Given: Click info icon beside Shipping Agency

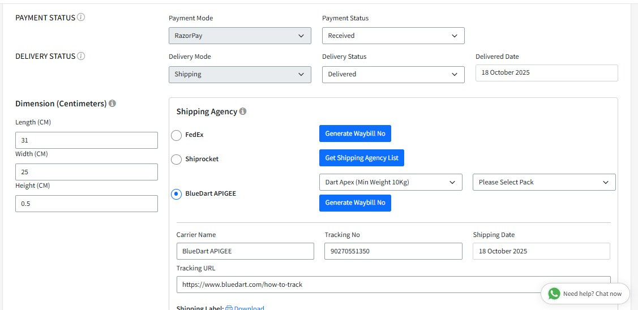Looking at the screenshot, I should 243,111.
